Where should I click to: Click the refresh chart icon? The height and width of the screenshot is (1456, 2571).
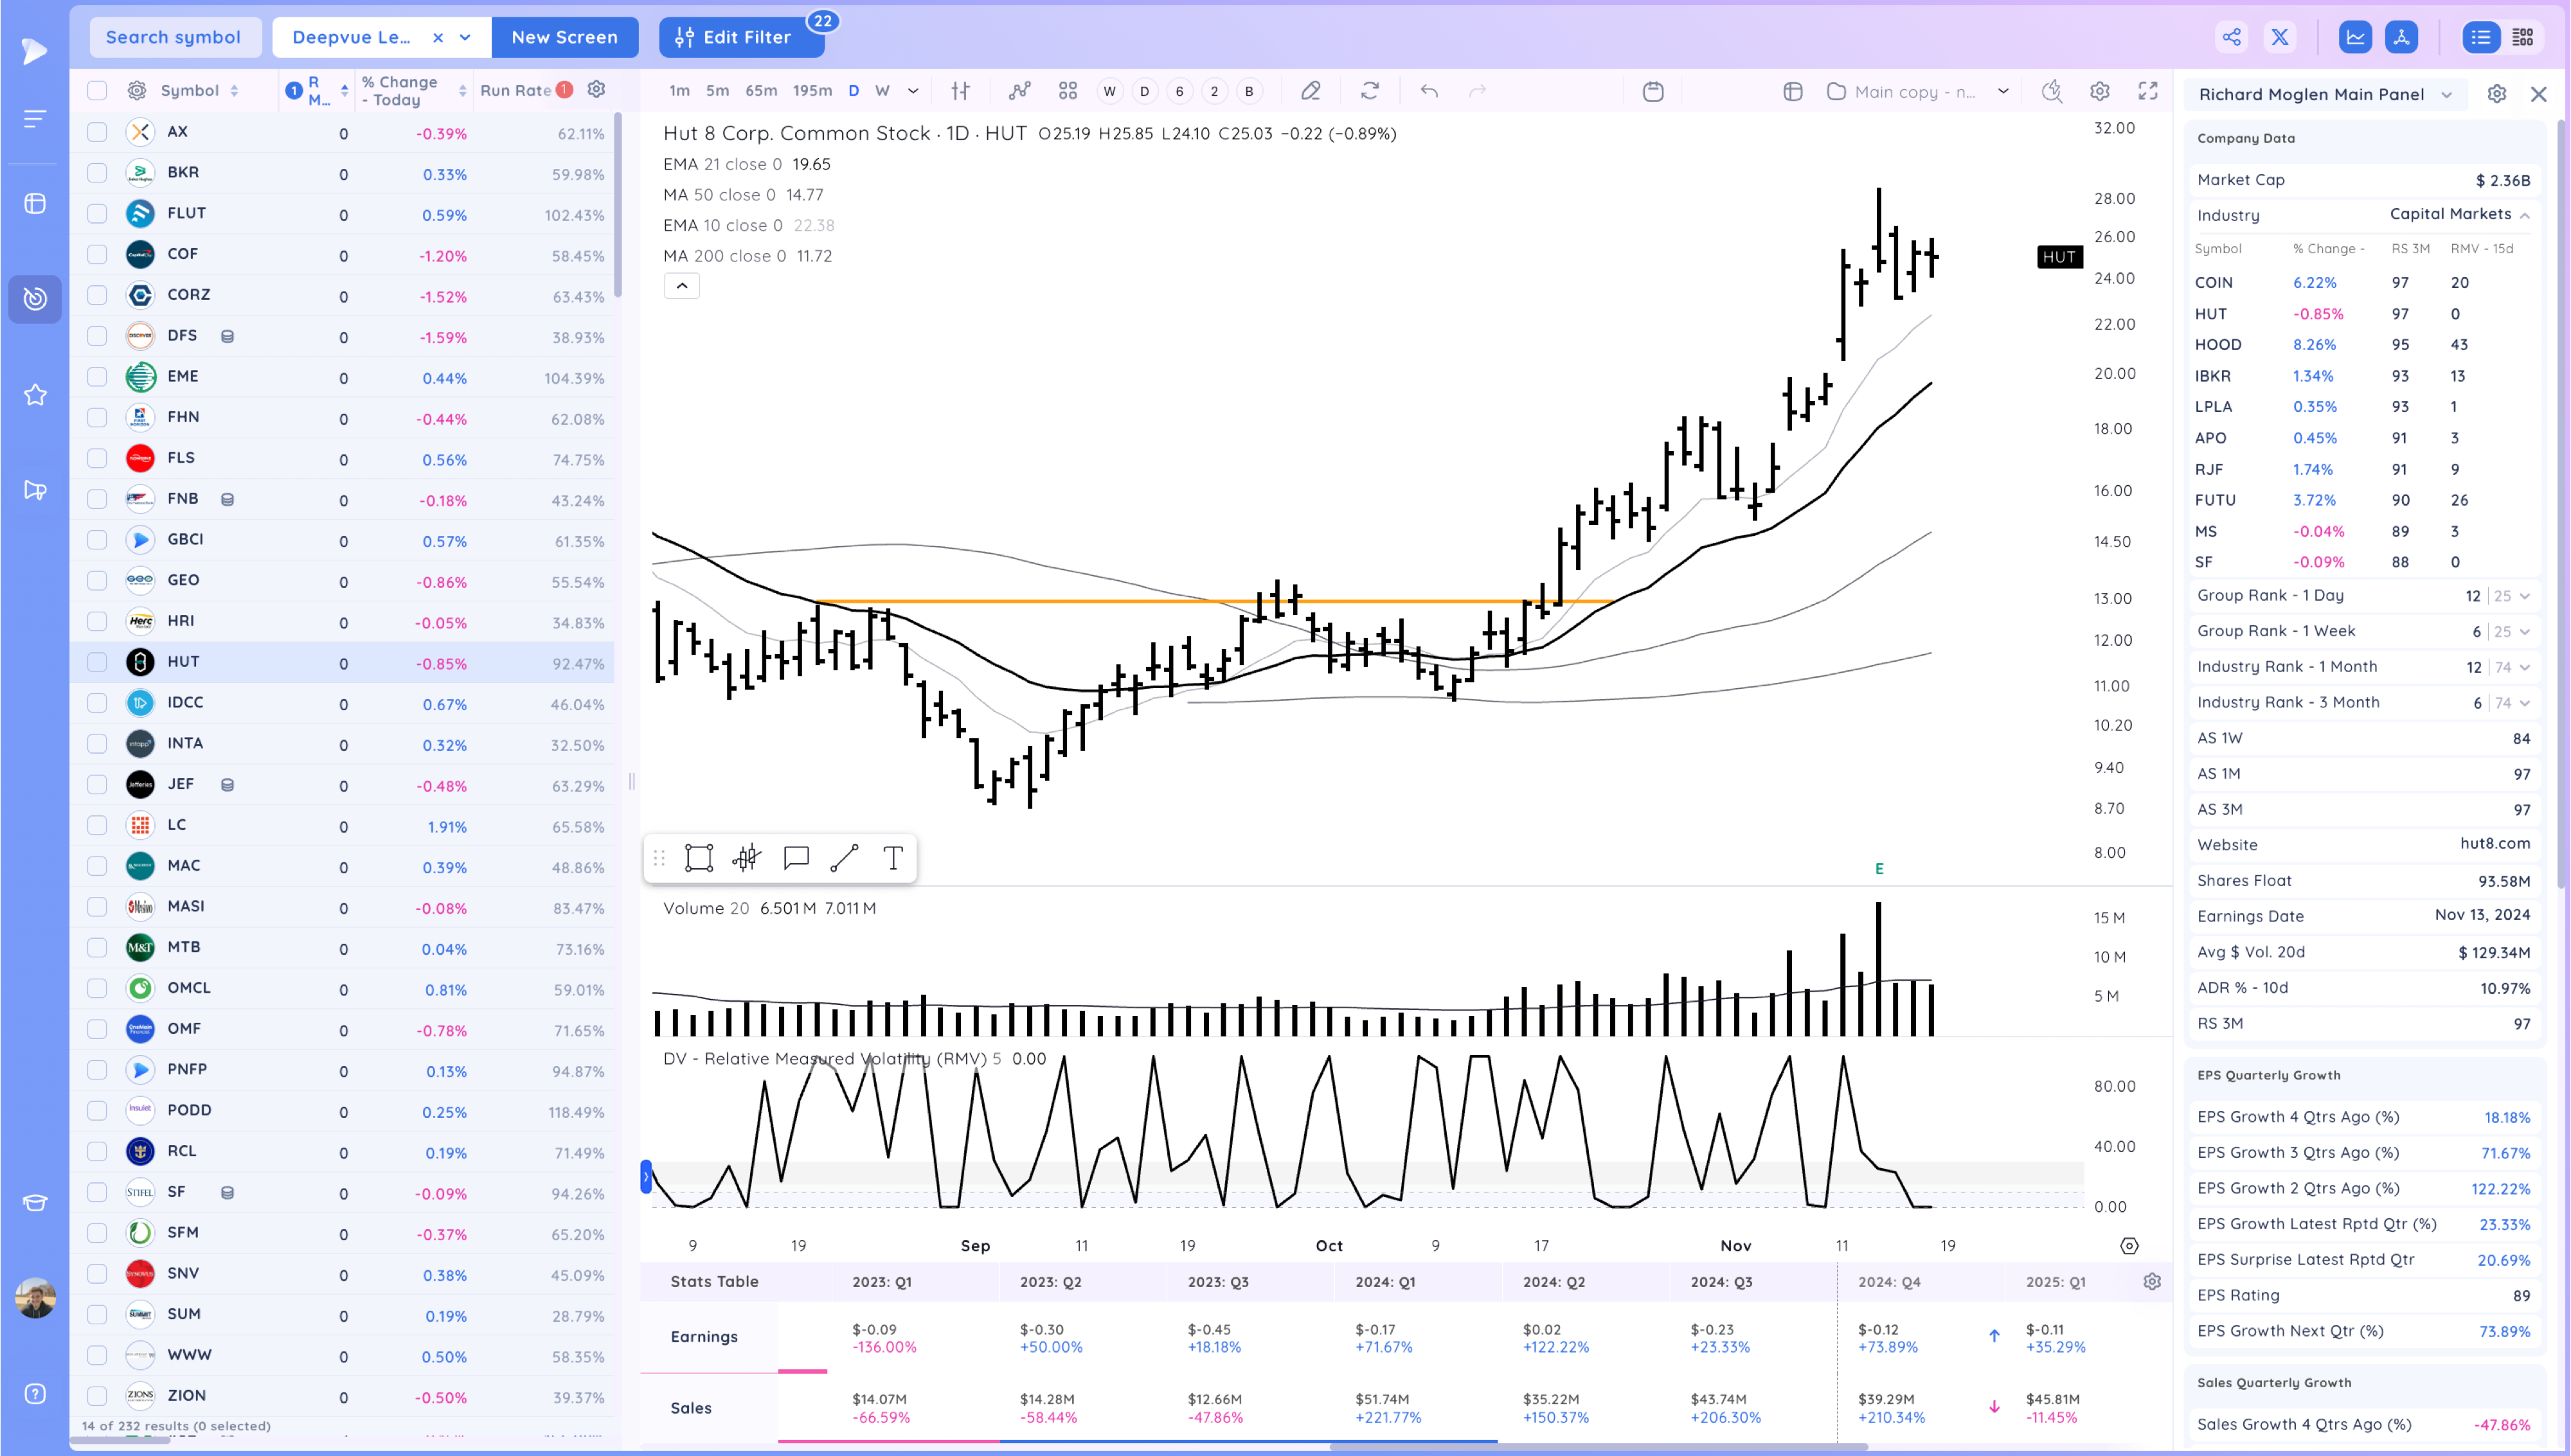(1370, 91)
